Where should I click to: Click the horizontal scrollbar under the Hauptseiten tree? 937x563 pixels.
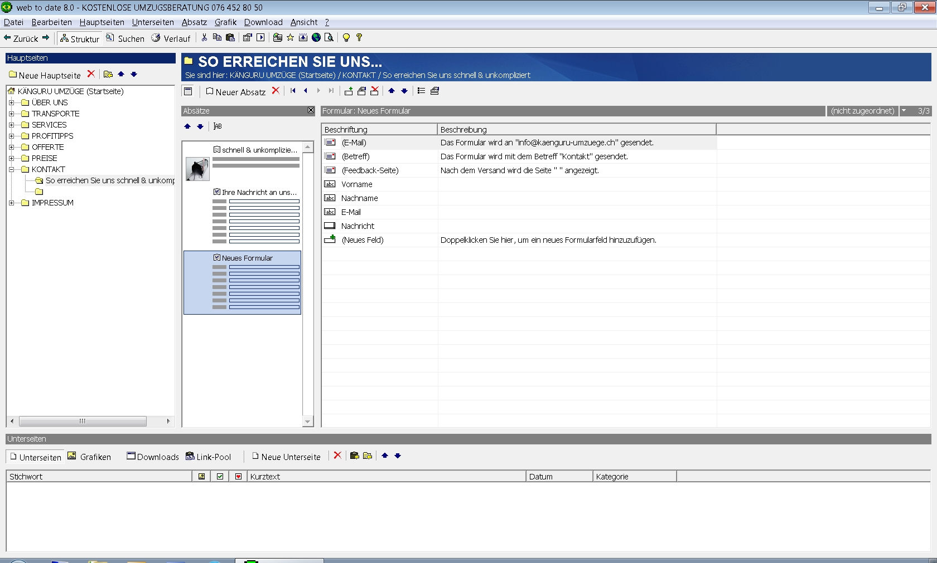pyautogui.click(x=83, y=421)
